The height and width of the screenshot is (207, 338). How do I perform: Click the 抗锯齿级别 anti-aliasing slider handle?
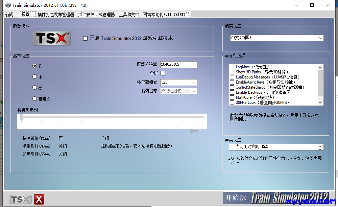point(21,117)
